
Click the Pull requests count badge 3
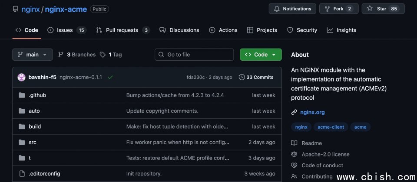146,30
